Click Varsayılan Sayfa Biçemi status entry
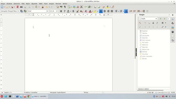Viewport: 176px width, 99px height. [x=58, y=92]
